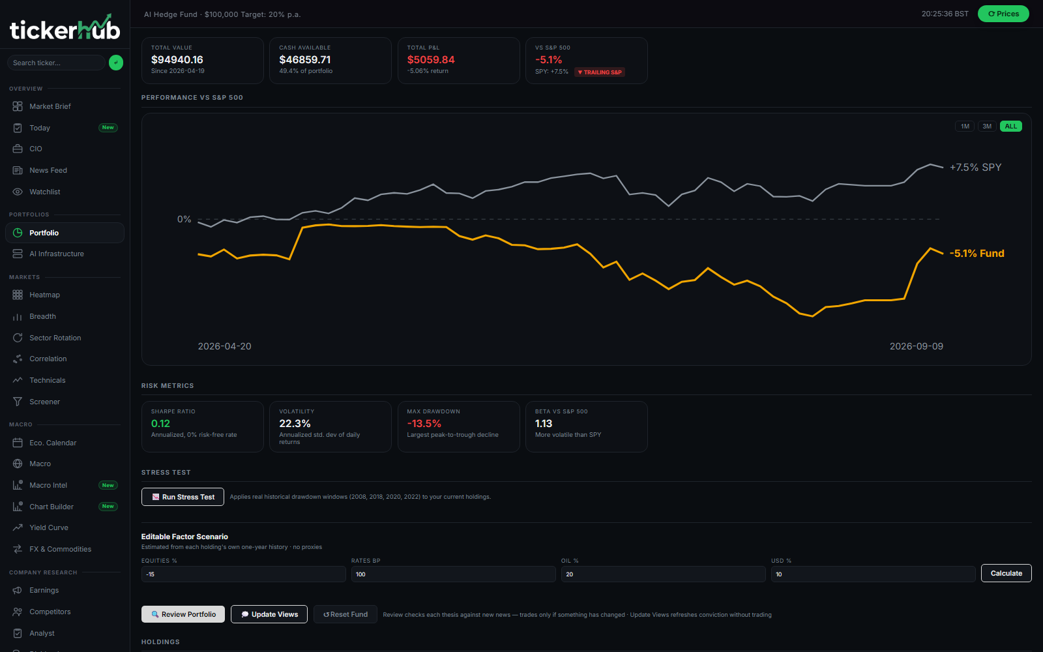The height and width of the screenshot is (652, 1043).
Task: Open the Competitors page
Action: tap(65, 612)
